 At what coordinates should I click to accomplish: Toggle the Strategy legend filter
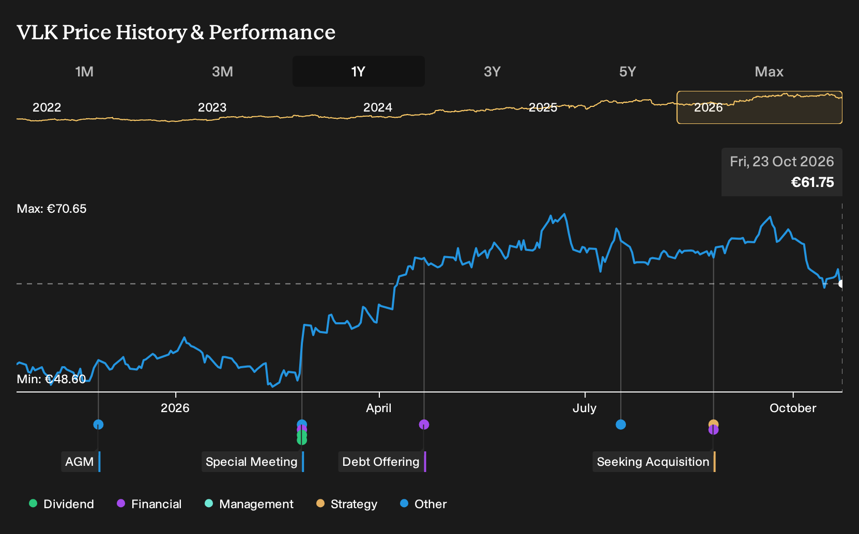click(x=347, y=504)
